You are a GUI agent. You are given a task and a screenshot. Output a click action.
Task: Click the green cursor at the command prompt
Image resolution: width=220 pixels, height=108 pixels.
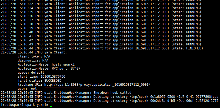(51, 105)
